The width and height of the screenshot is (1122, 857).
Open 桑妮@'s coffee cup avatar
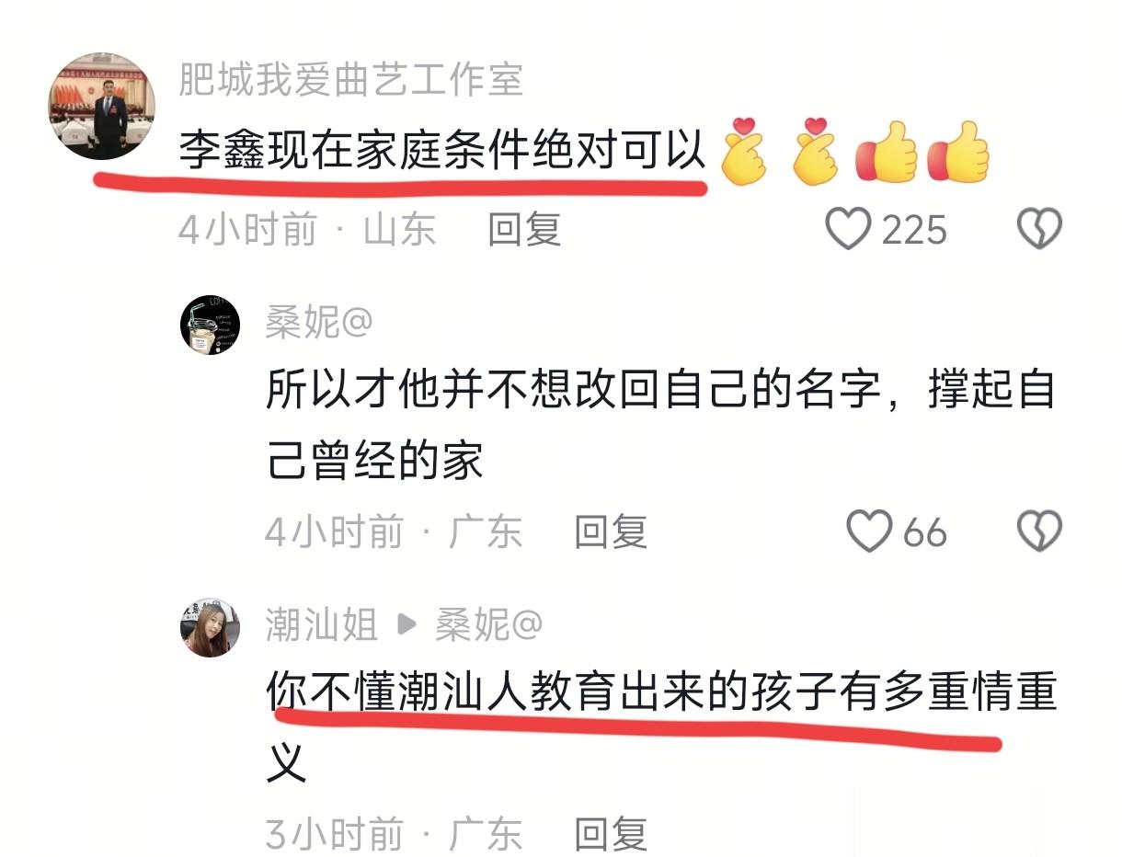click(210, 325)
